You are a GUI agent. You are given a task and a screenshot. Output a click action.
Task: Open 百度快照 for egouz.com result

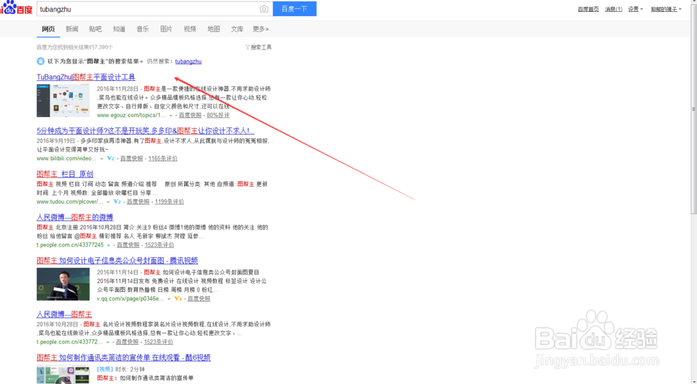coord(190,115)
